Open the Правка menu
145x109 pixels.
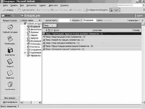pos(14,5)
